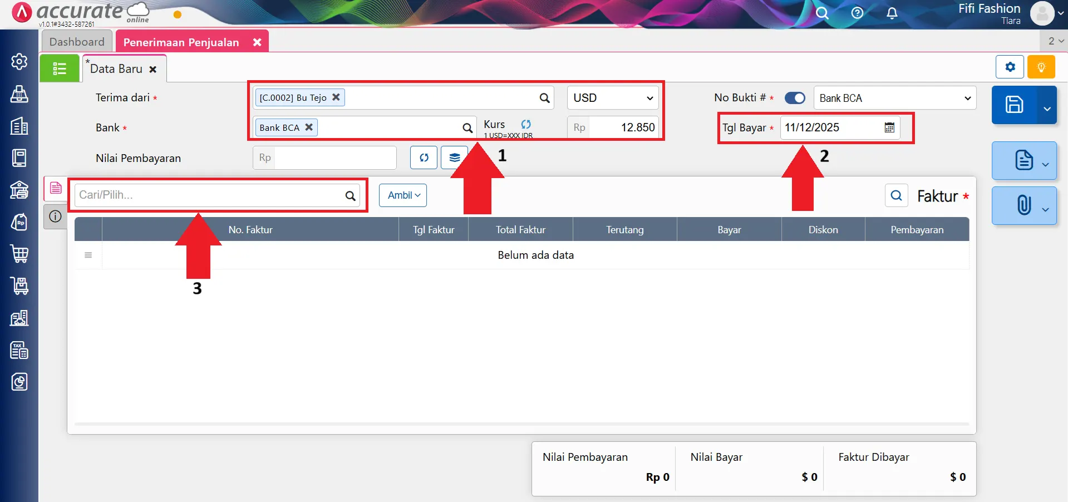
Task: Switch to the Dashboard tab
Action: (77, 42)
